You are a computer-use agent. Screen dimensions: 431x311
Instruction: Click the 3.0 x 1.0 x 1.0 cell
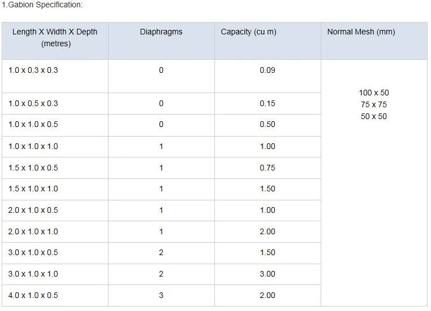point(33,274)
